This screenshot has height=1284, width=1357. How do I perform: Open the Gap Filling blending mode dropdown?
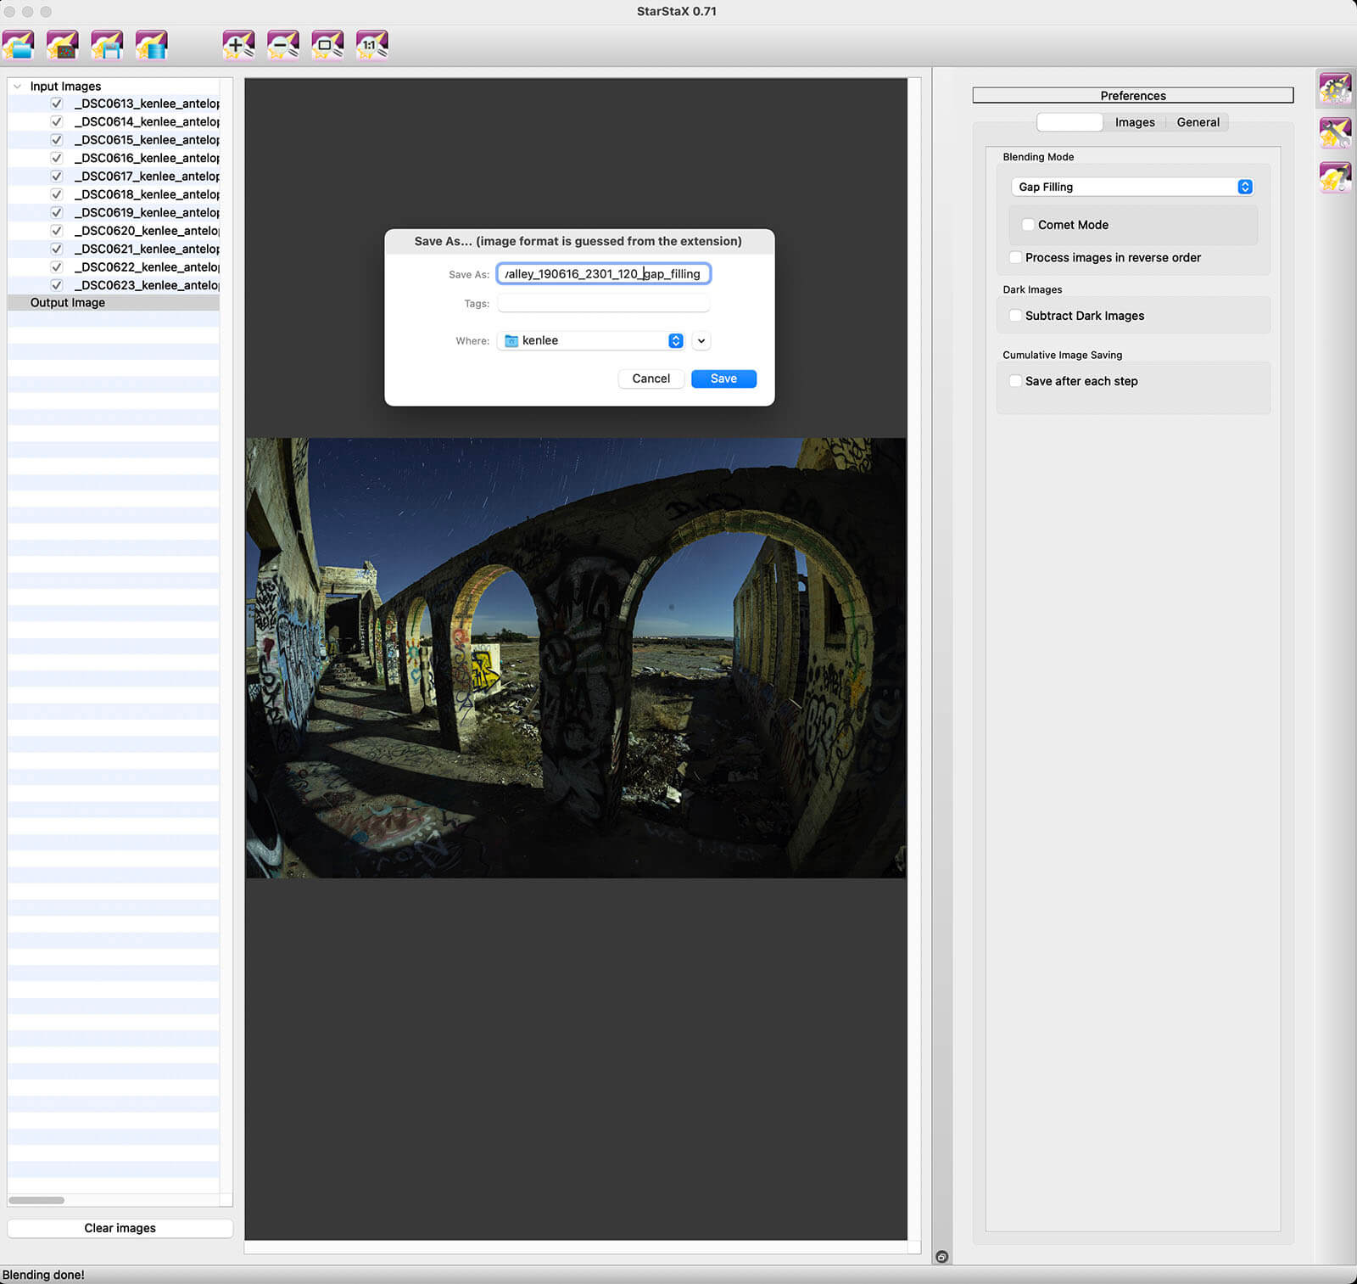1131,187
